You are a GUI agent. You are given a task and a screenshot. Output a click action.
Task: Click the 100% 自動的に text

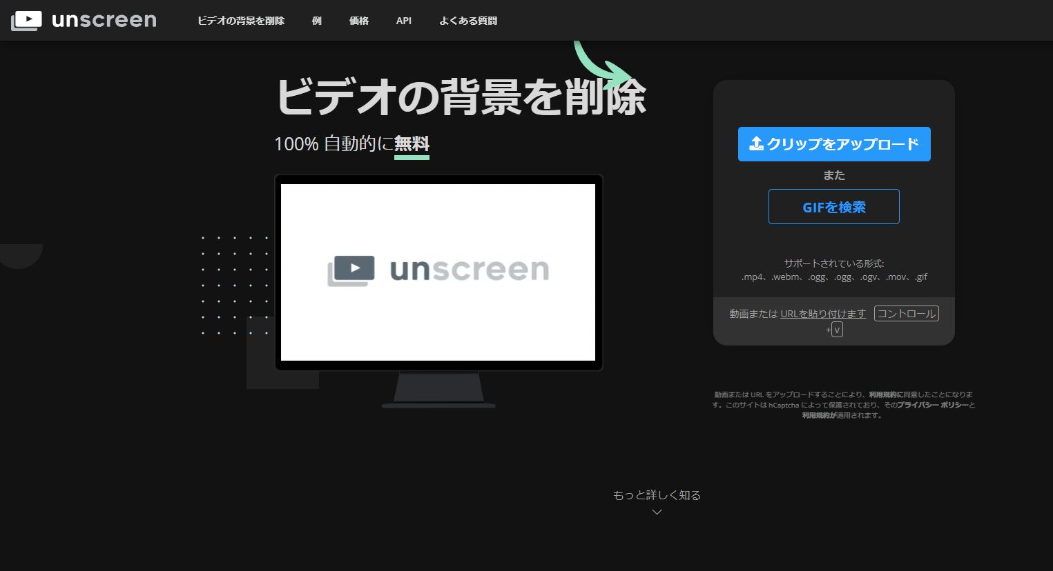click(x=334, y=144)
